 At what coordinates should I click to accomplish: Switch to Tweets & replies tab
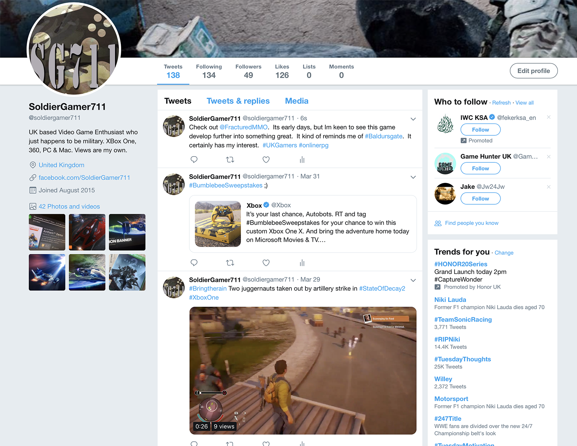click(238, 101)
